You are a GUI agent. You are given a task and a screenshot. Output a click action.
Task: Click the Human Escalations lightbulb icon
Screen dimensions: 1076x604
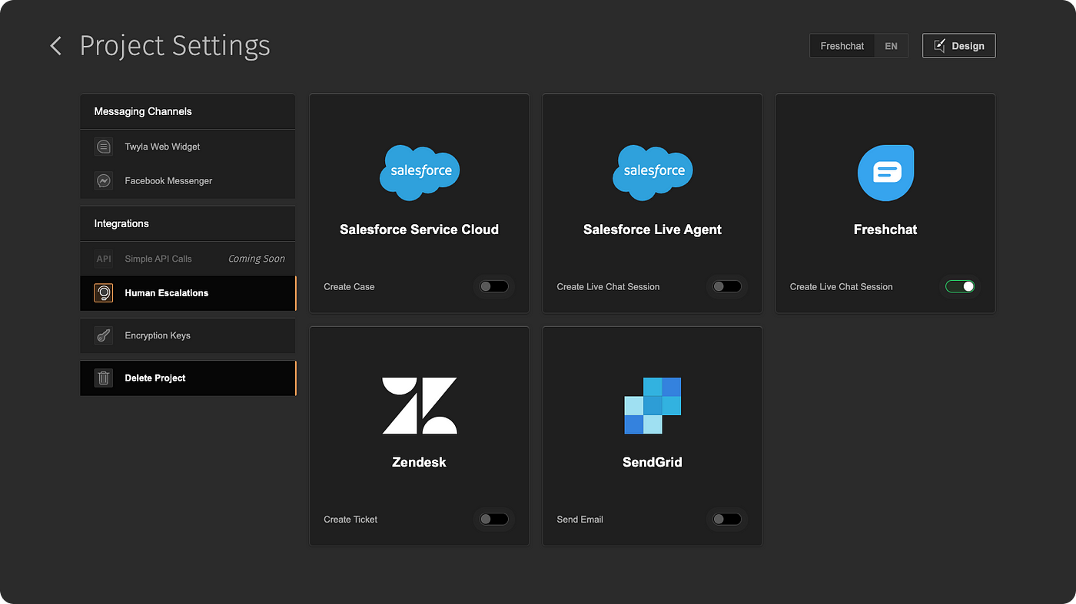pyautogui.click(x=104, y=293)
